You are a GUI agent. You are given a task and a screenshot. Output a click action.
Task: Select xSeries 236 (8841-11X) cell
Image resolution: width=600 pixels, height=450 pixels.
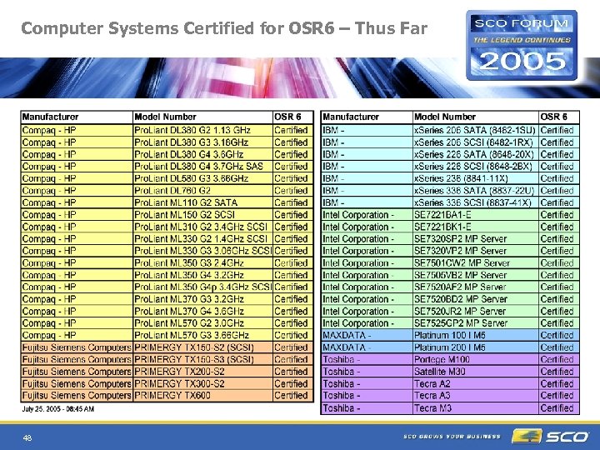tap(476, 178)
